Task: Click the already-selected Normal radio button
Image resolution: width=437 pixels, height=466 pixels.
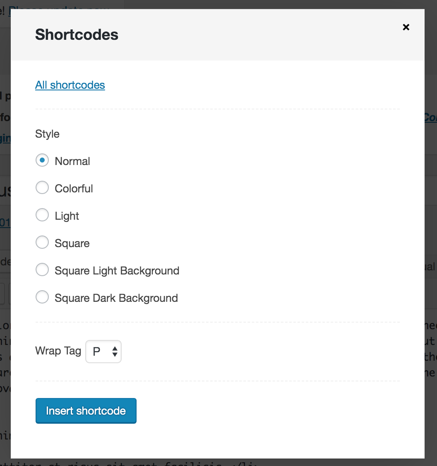Action: (x=42, y=160)
